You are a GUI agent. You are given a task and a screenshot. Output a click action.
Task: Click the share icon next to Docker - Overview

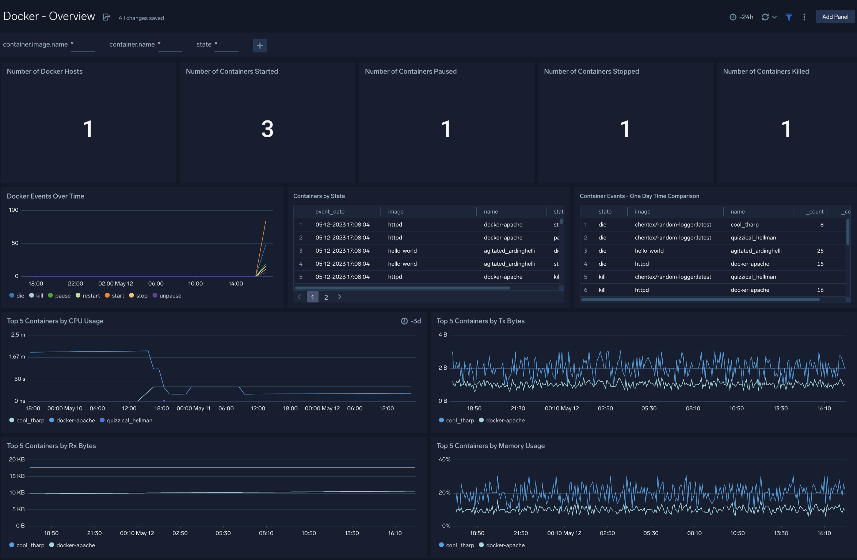tap(106, 17)
